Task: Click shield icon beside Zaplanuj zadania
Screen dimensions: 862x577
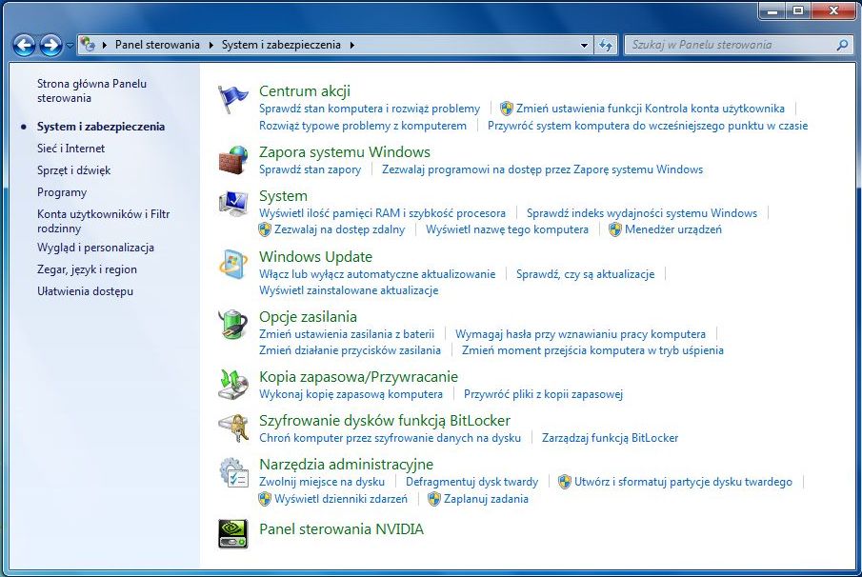Action: point(434,499)
